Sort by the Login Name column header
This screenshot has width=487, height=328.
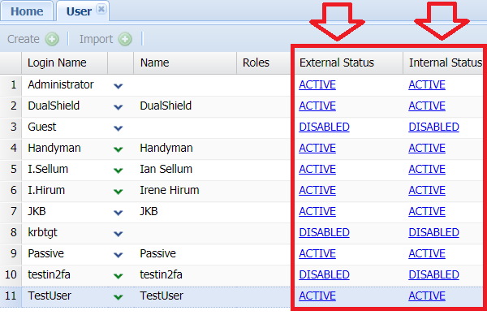[x=57, y=63]
